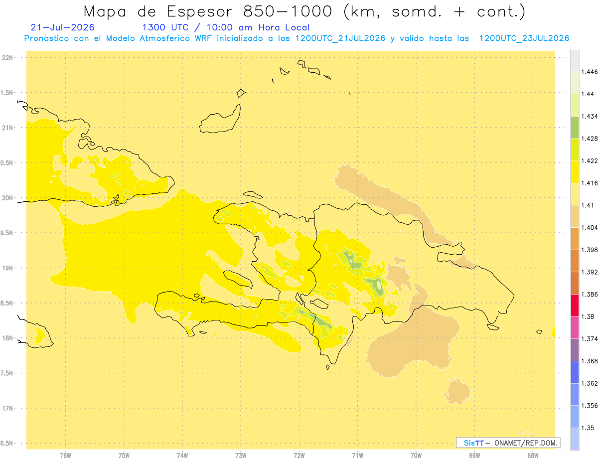Click the legend value "1.386"
Screen dimensions: 598x462
590,294
